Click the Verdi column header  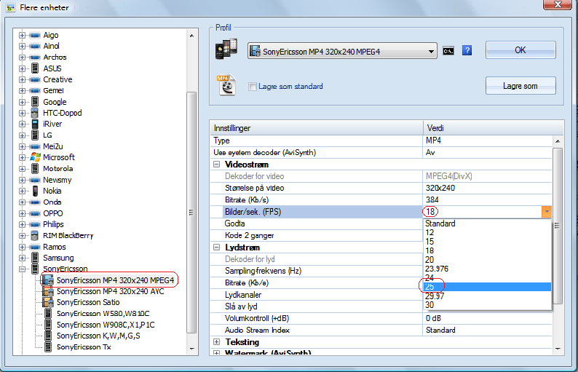[493, 128]
